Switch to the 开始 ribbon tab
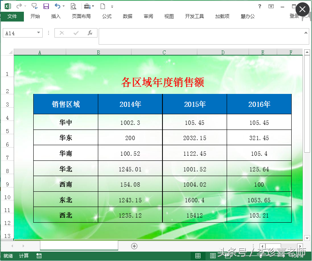The image size is (312, 261). pyautogui.click(x=35, y=16)
